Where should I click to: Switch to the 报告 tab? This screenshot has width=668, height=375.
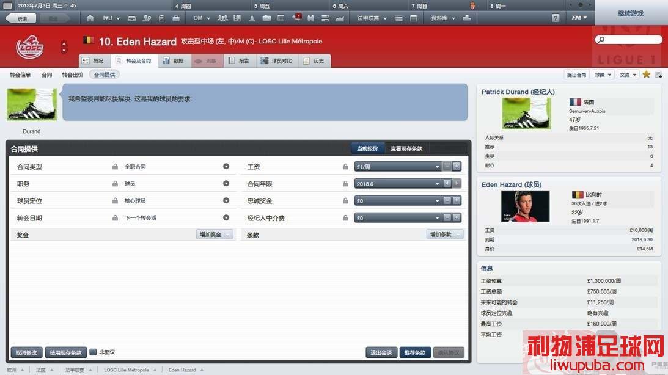[239, 61]
